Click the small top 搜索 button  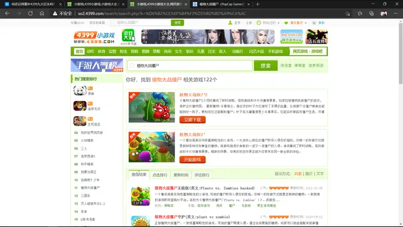[x=177, y=22]
